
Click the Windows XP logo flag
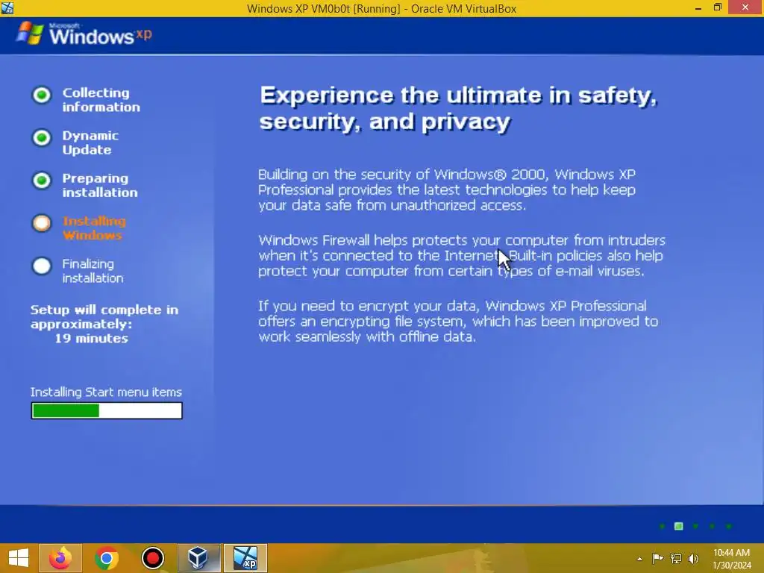click(29, 33)
